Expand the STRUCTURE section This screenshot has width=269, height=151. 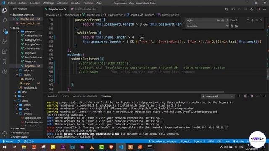point(19,128)
